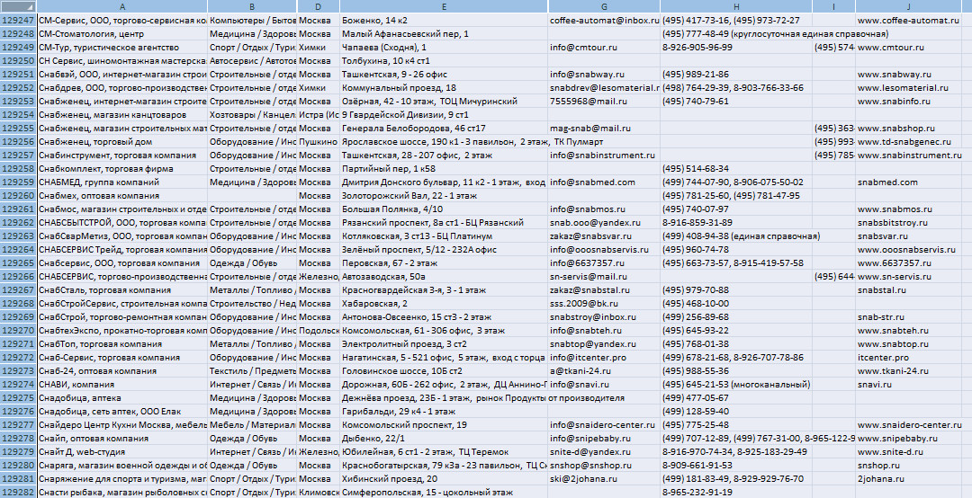Screen dimensions: 972x498
Task: Click cell Автозаводская, 50а
Action: (x=444, y=276)
